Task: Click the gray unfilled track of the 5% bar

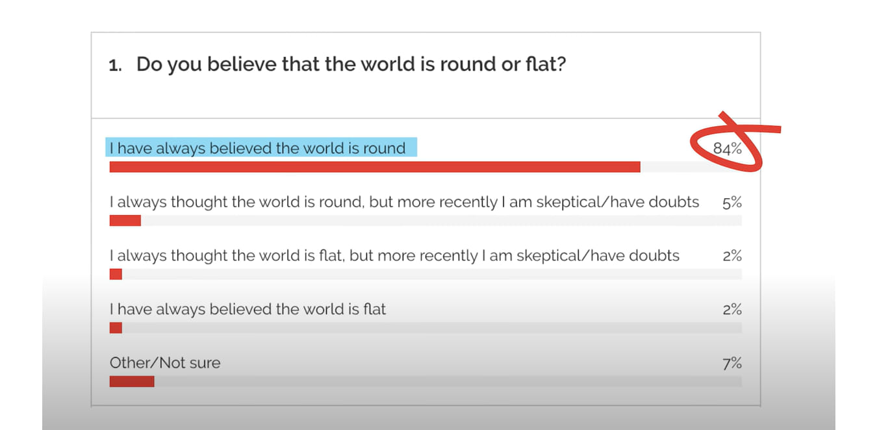Action: click(442, 221)
